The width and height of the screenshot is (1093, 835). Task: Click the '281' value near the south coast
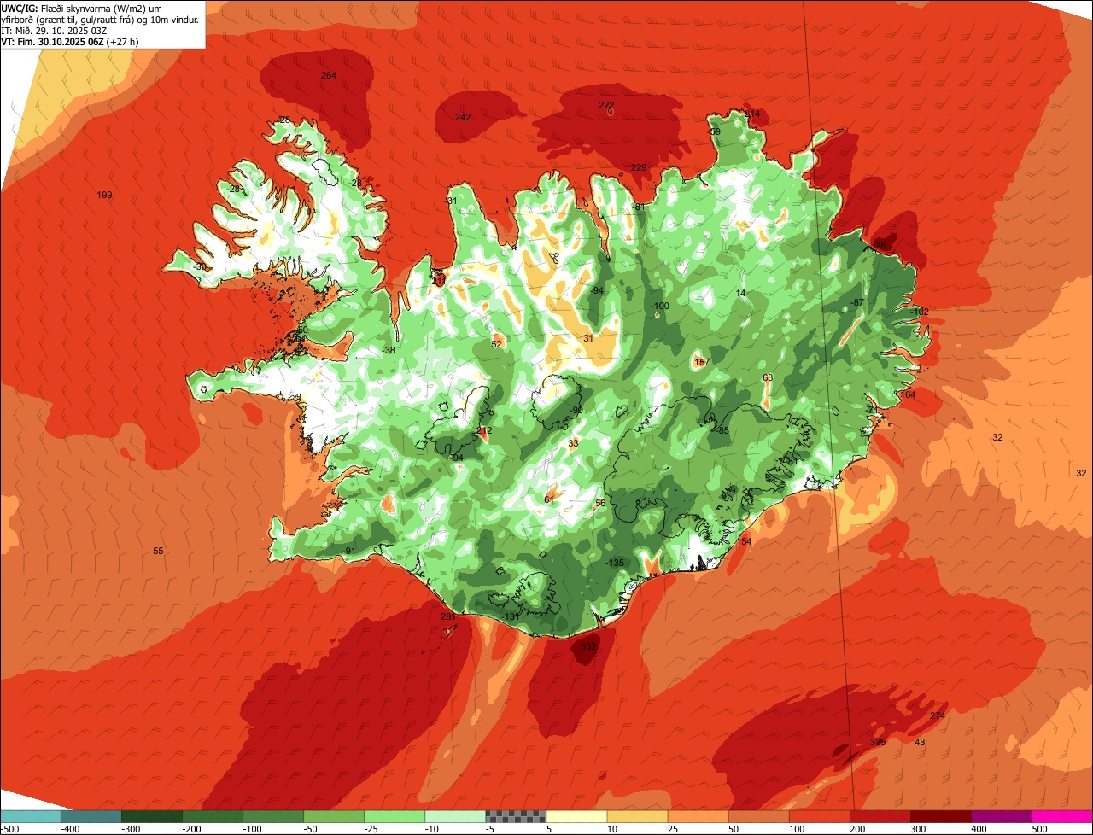tap(447, 616)
